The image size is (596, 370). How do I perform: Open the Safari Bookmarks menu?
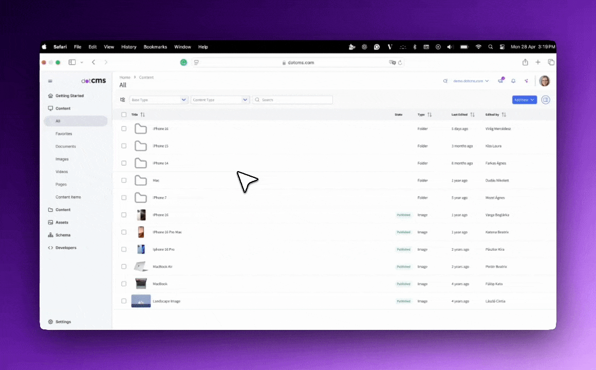coord(155,47)
